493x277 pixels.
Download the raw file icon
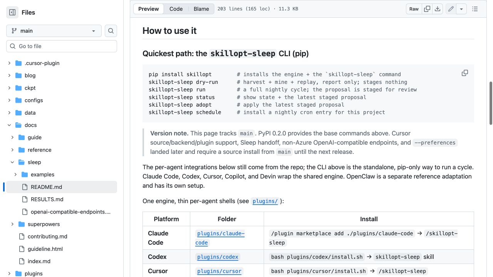pos(438,9)
